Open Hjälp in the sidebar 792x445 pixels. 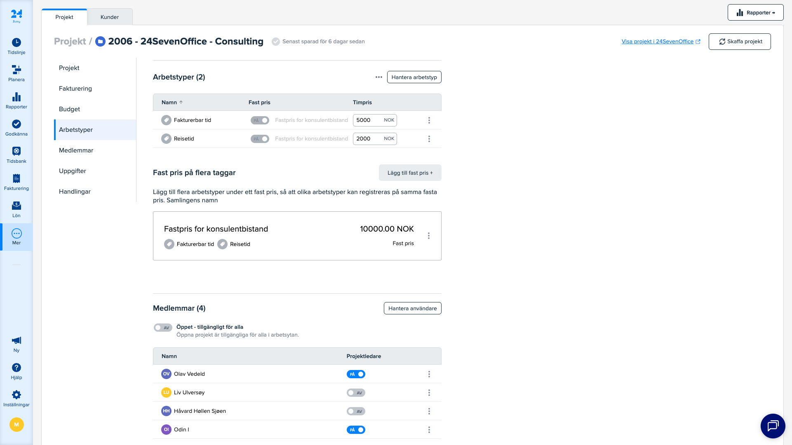tap(16, 372)
